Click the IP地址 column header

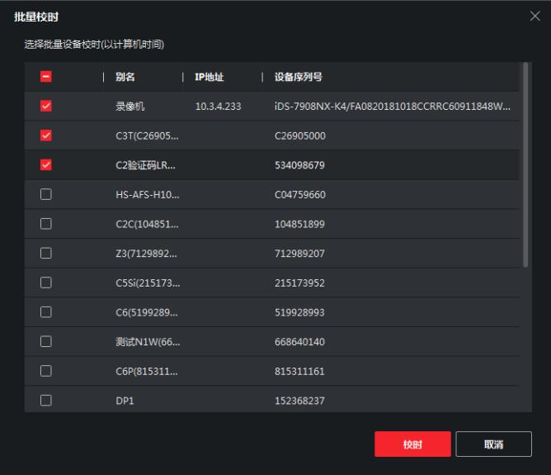point(210,78)
